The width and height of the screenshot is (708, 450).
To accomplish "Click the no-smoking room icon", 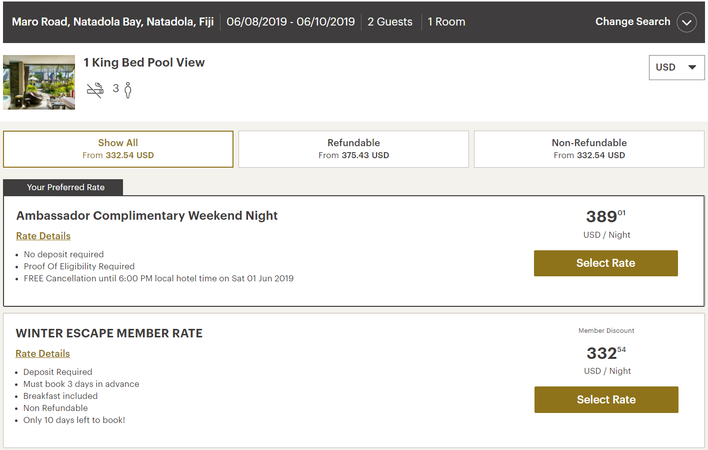I will 95,90.
